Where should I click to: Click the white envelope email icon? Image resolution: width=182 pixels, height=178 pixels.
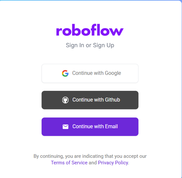coord(66,127)
